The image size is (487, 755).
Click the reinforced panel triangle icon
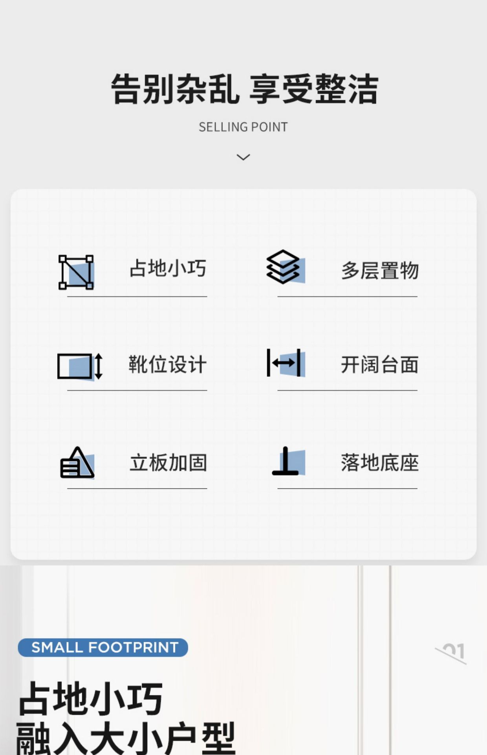77,462
